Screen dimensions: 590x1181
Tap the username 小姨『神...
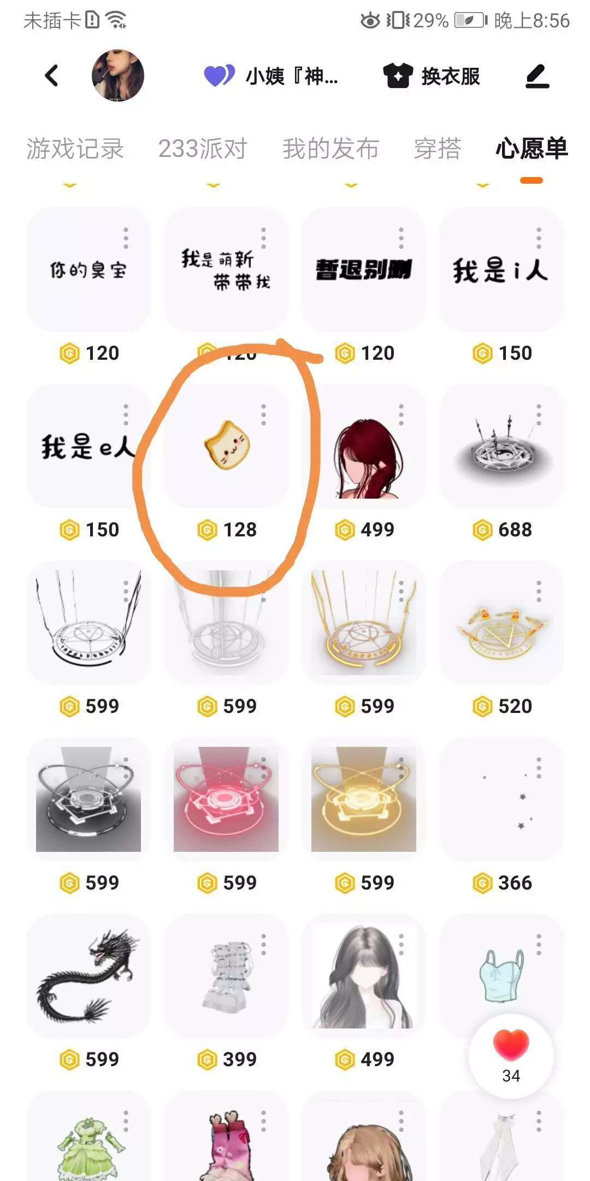tap(292, 76)
